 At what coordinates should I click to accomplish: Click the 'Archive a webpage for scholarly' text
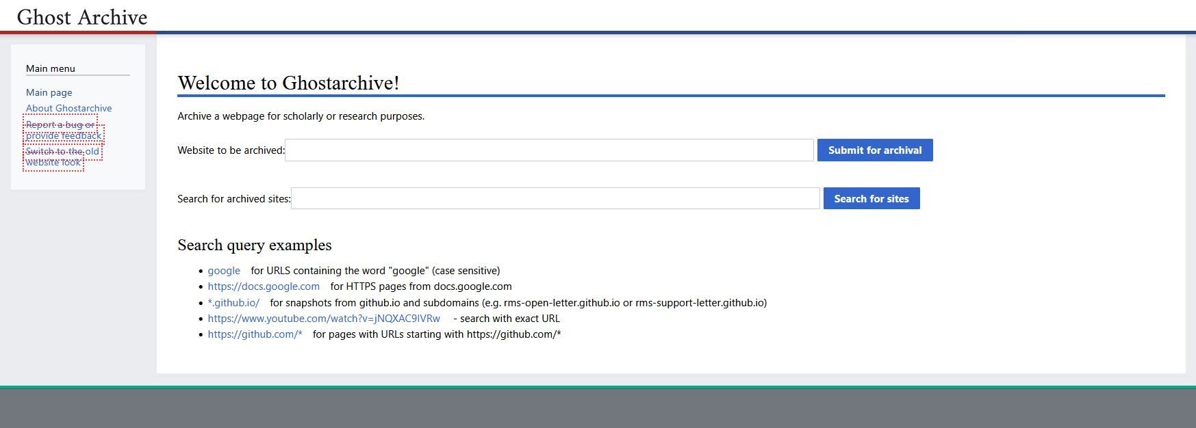tap(301, 116)
